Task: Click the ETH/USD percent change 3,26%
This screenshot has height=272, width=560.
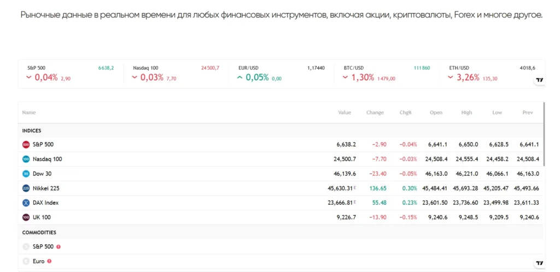Action: point(468,78)
